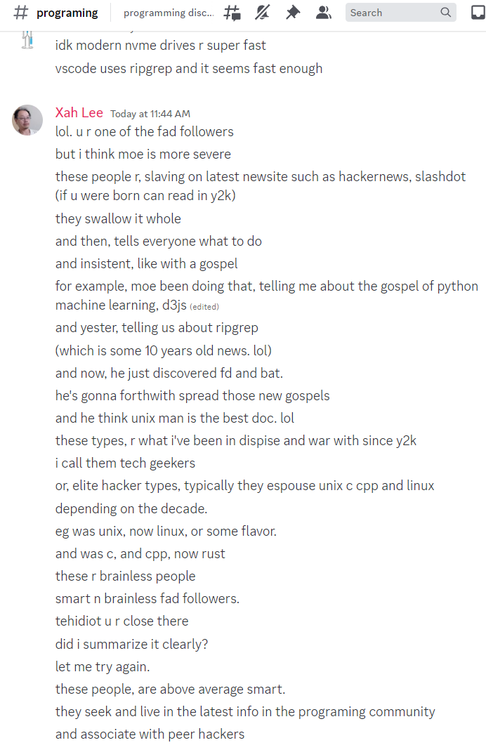Click message 'vscode uses ripgrep and it seems fast enough'
The width and height of the screenshot is (486, 745).
click(x=189, y=68)
